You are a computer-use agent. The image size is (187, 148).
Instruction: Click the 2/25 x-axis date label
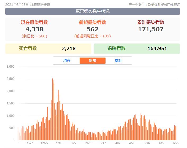click(88, 143)
